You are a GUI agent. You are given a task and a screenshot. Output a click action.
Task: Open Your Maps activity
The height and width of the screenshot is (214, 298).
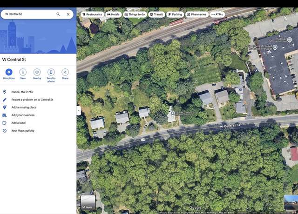[38, 131]
